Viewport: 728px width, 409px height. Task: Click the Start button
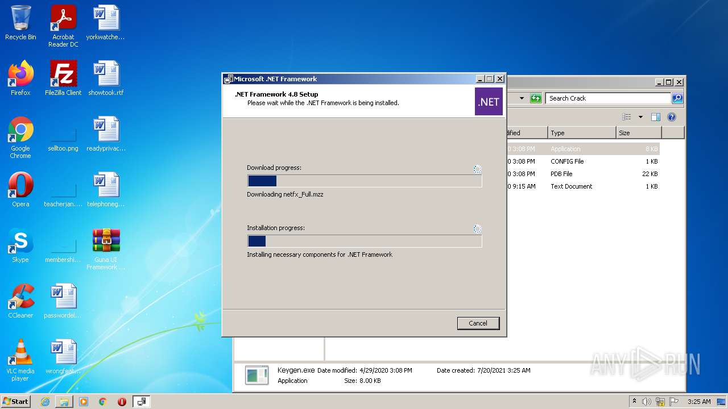coord(16,402)
